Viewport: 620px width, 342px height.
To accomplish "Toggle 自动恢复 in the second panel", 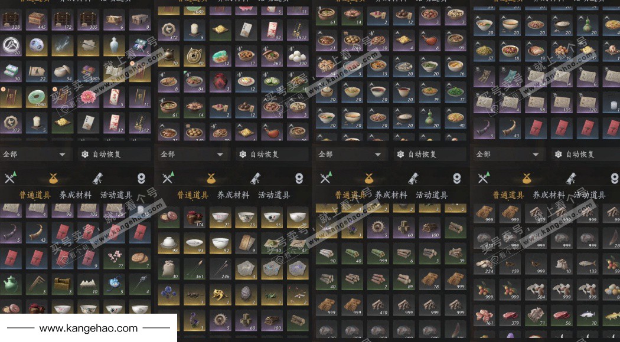I will (259, 154).
